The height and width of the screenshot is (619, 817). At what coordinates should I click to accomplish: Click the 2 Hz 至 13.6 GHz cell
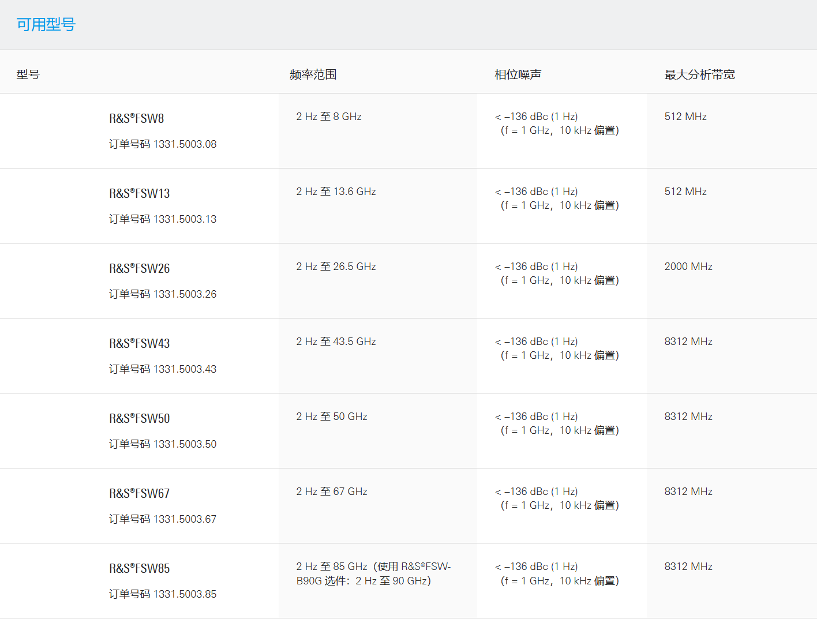(x=336, y=192)
